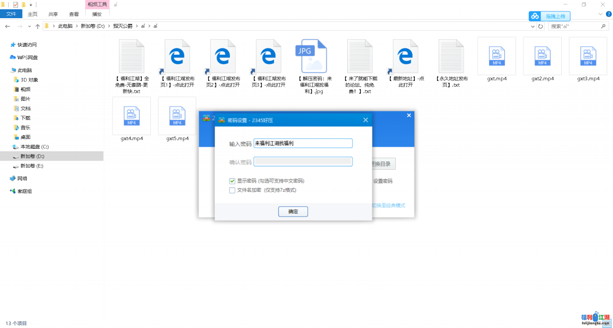Select the gxt5.mp4 video file icon
Screen dimensions: 613x328
coord(177,116)
